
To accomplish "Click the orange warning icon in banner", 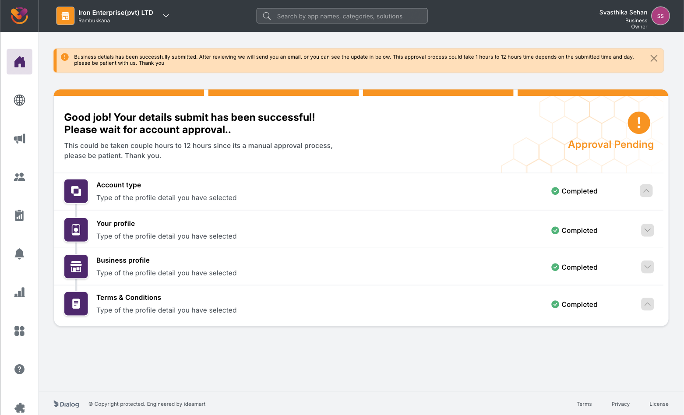I will click(65, 57).
